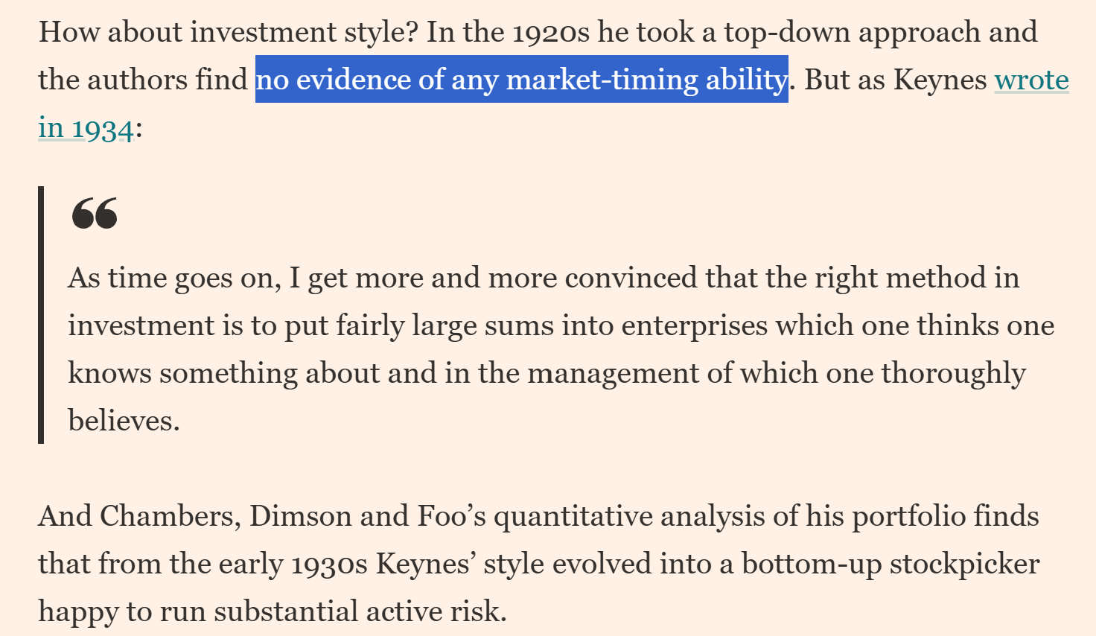
Task: Click the word "Keynes" before the link
Action: [x=940, y=80]
